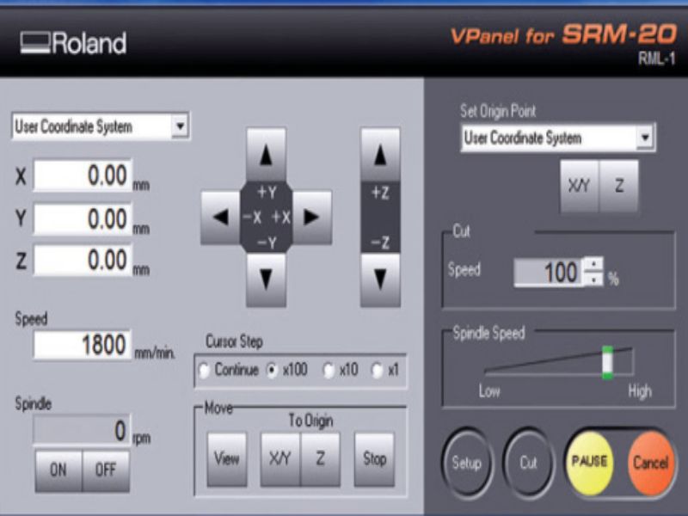Click the Z coordinate 0.00 field
This screenshot has height=516, width=688.
(x=83, y=260)
